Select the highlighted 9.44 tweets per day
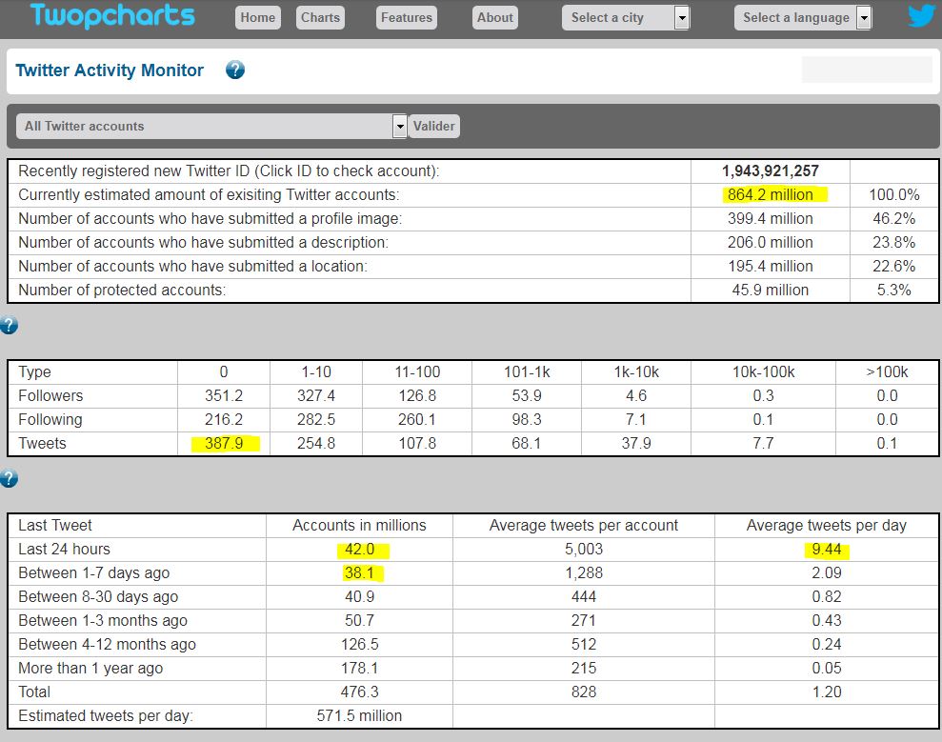The height and width of the screenshot is (742, 942). [x=827, y=550]
